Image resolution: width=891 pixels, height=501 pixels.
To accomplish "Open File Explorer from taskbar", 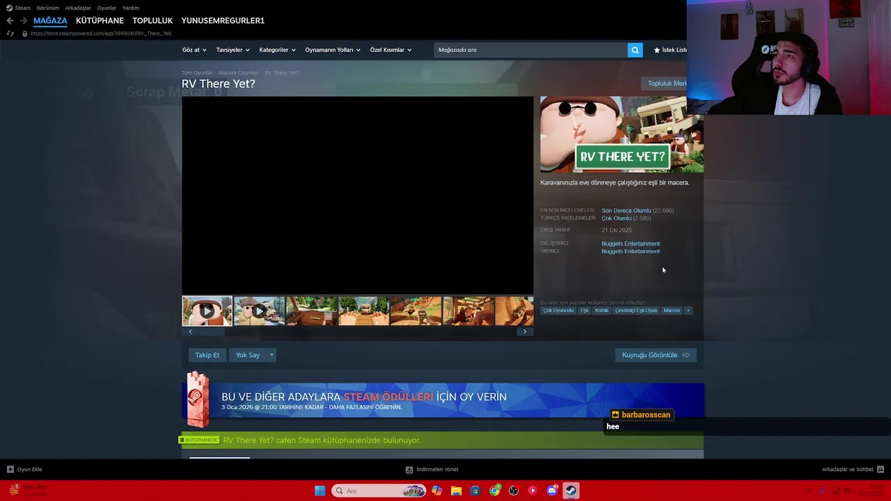I will (456, 491).
